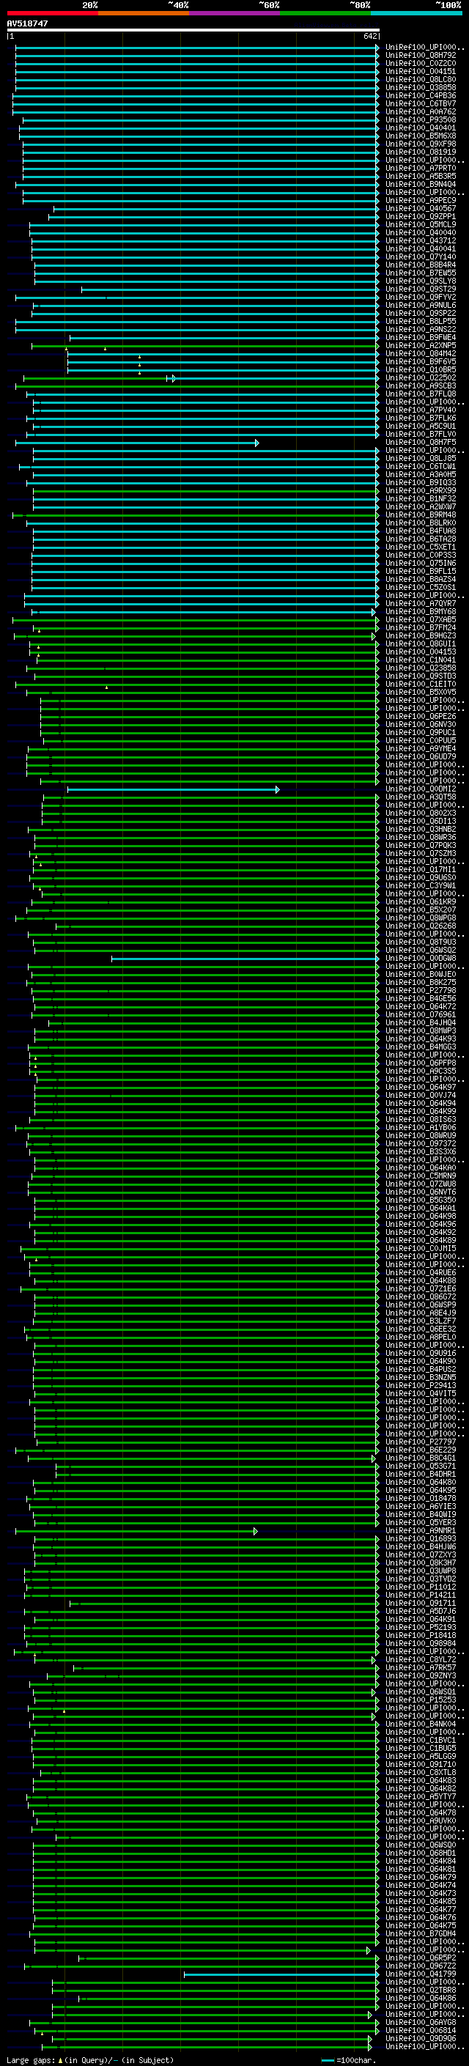
Task: Select UniRef100_A7PRT0 entry
Action: [421, 168]
